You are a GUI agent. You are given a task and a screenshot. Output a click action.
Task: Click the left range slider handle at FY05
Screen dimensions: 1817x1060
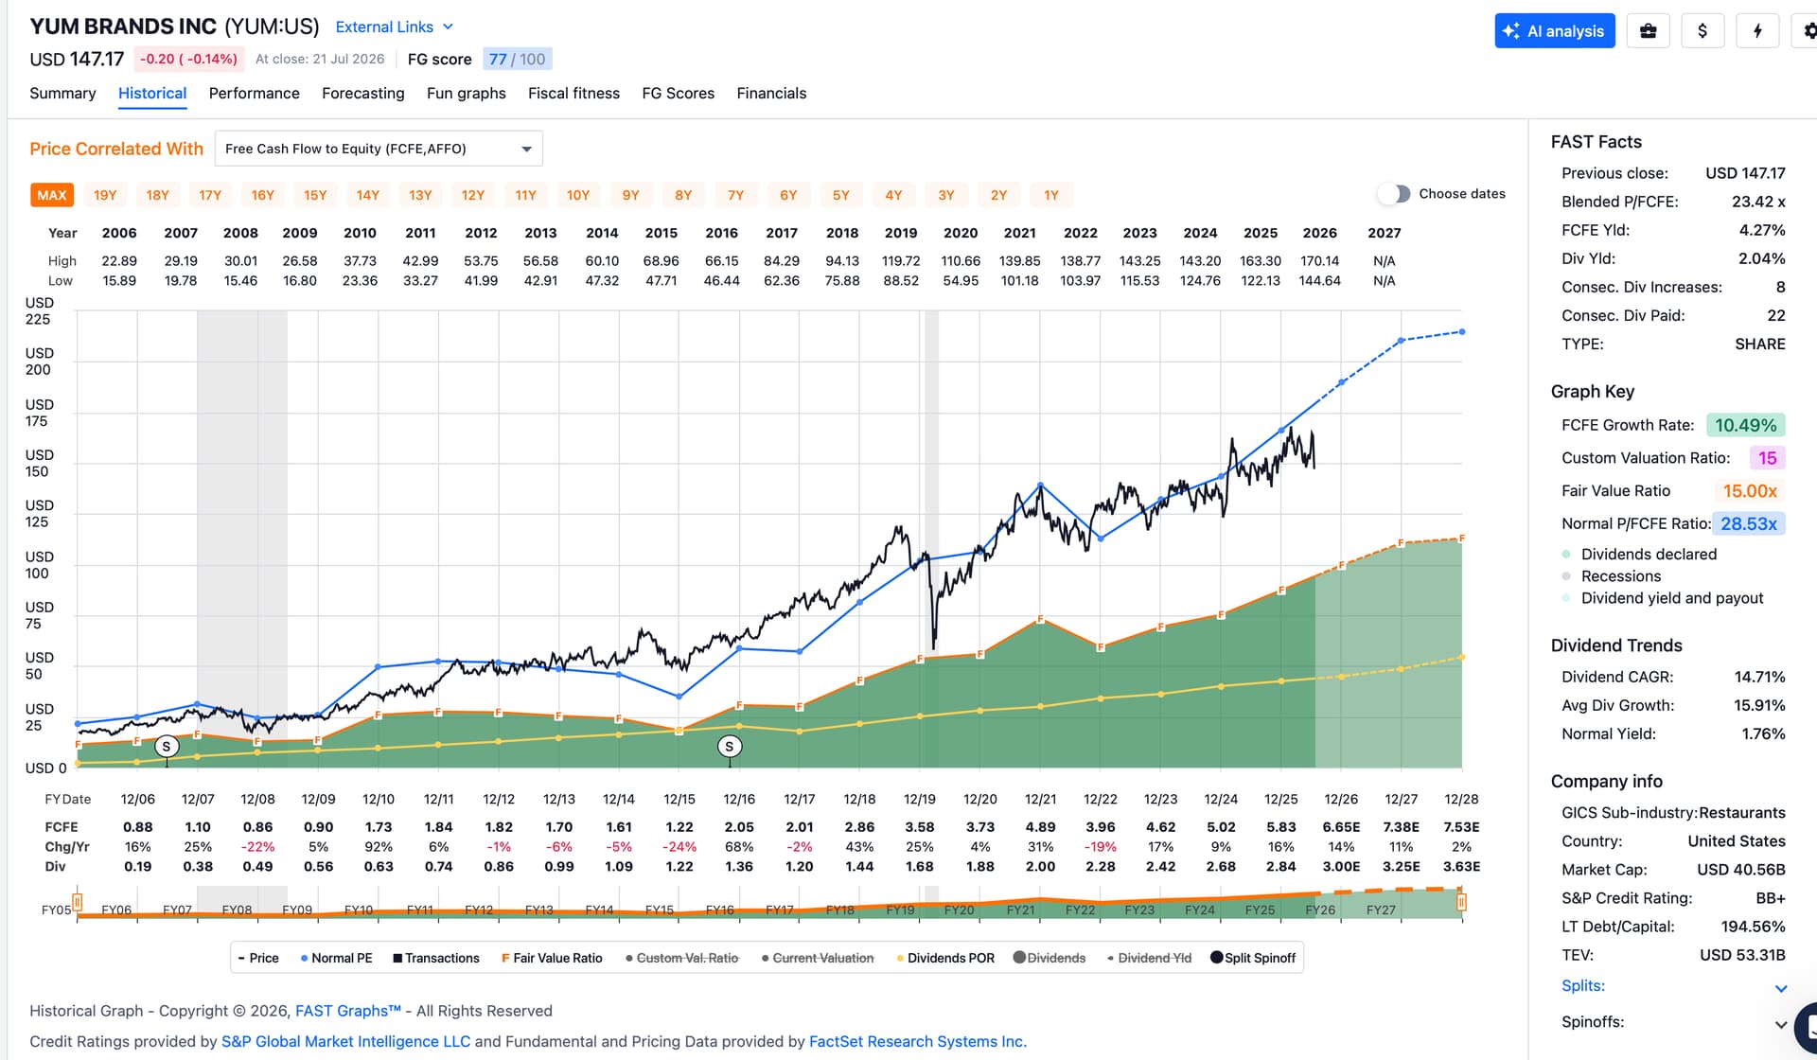point(78,902)
